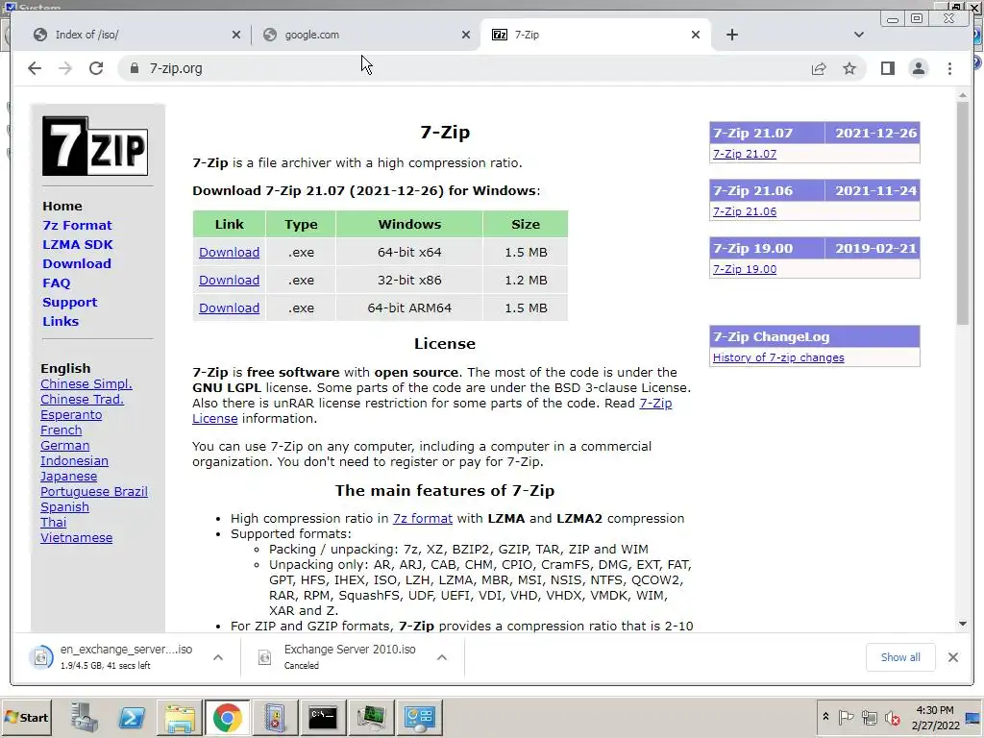This screenshot has width=984, height=738.
Task: Open the Links sidebar page
Action: coord(61,321)
